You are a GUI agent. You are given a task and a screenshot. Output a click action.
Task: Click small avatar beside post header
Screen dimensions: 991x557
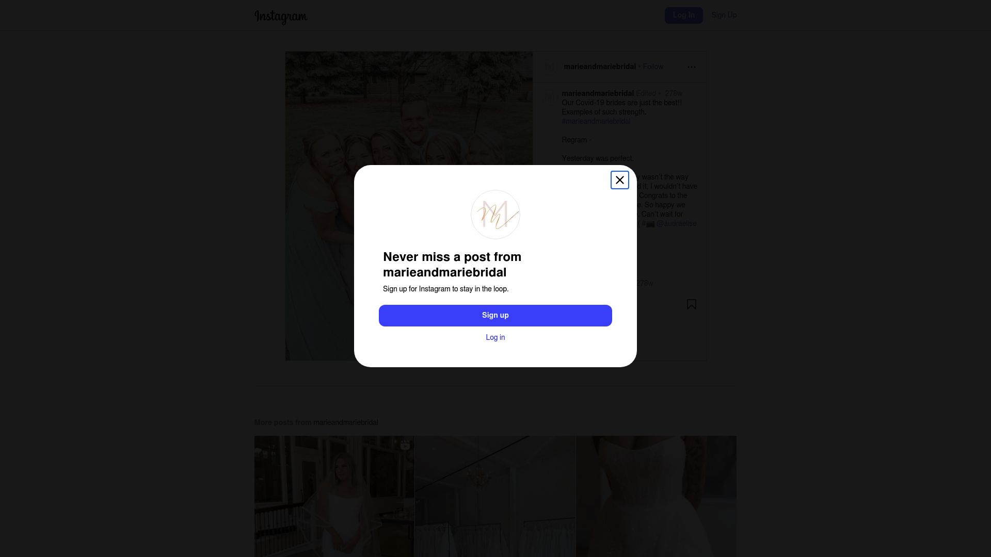(x=550, y=67)
